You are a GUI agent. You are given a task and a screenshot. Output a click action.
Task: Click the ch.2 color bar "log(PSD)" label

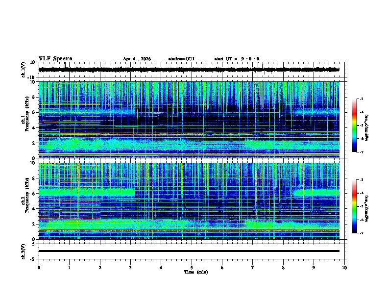pyautogui.click(x=367, y=208)
